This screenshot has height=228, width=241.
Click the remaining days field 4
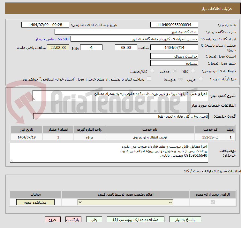tap(91, 47)
